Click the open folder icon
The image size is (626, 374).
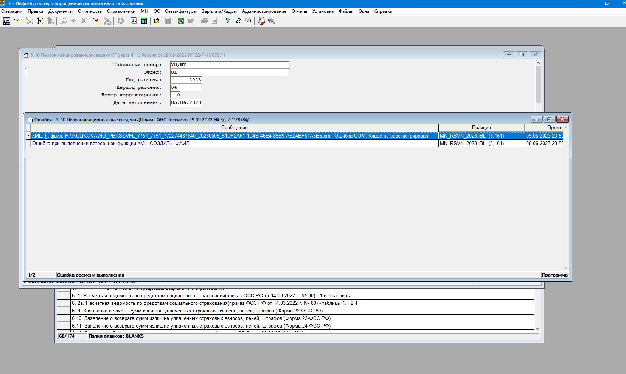157,21
